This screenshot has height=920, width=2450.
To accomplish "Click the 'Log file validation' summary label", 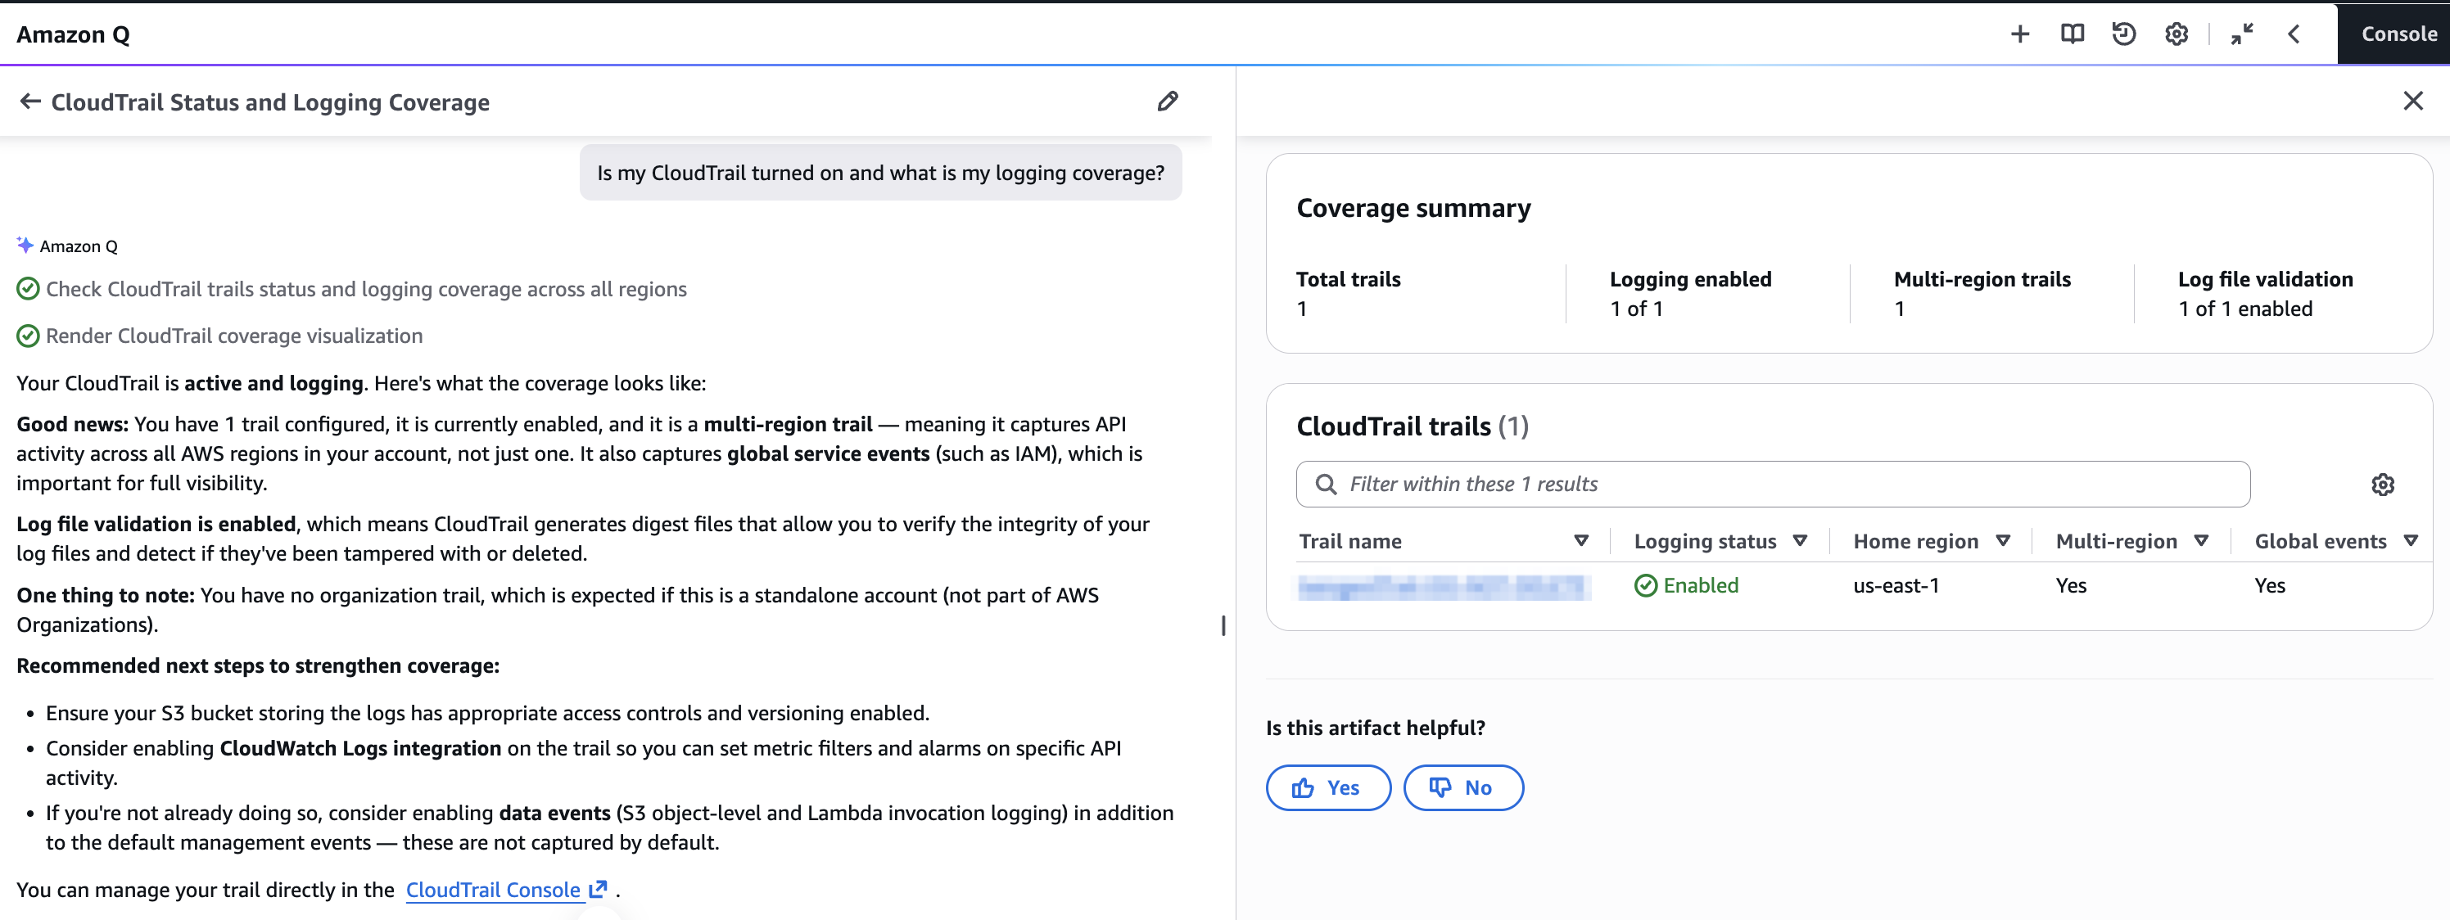I will coord(2266,279).
